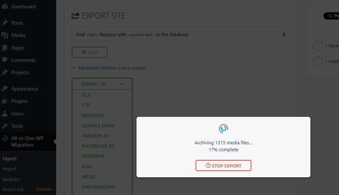Expand Advanced options disclosure triangle
339x195 pixels.
(74, 68)
